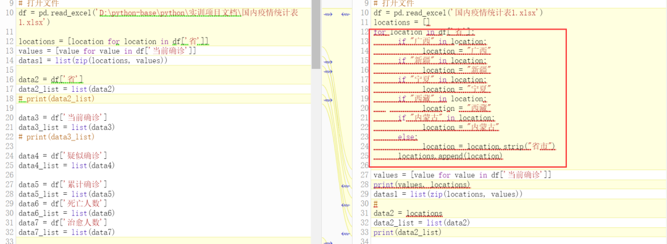The image size is (667, 244).
Task: Click right line 24 location.strip("省市") statement
Action: click(x=490, y=147)
